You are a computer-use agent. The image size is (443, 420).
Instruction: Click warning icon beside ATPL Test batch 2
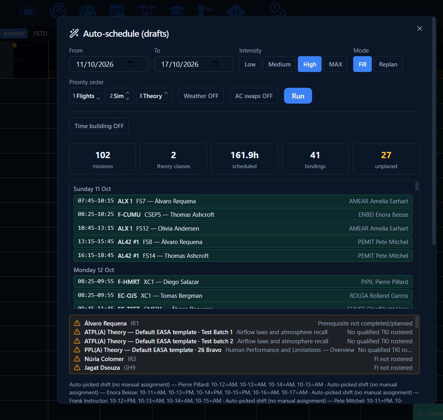(77, 341)
